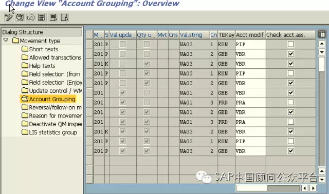
Task: Click the horizontal scrollbar left arrow
Action: (x=305, y=188)
